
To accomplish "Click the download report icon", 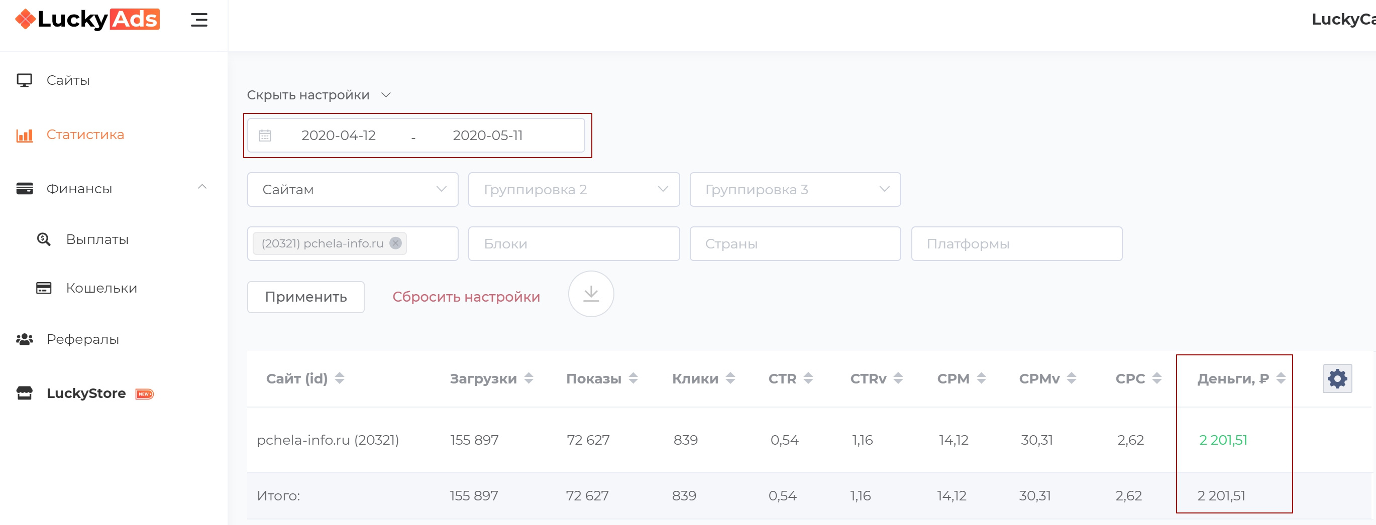I will pos(590,294).
